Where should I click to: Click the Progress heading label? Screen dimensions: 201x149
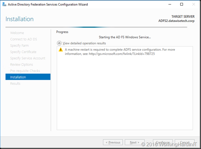click(62, 32)
